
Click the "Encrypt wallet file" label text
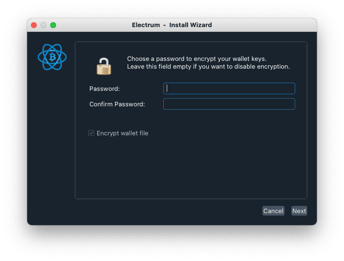point(122,133)
